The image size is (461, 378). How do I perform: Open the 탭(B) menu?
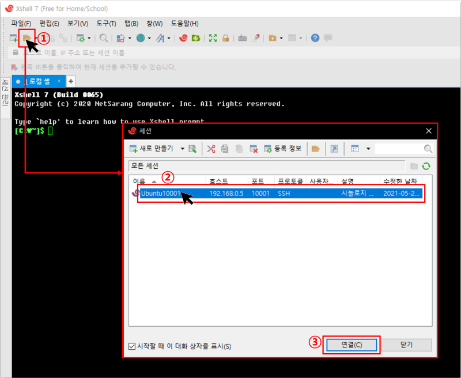point(131,24)
